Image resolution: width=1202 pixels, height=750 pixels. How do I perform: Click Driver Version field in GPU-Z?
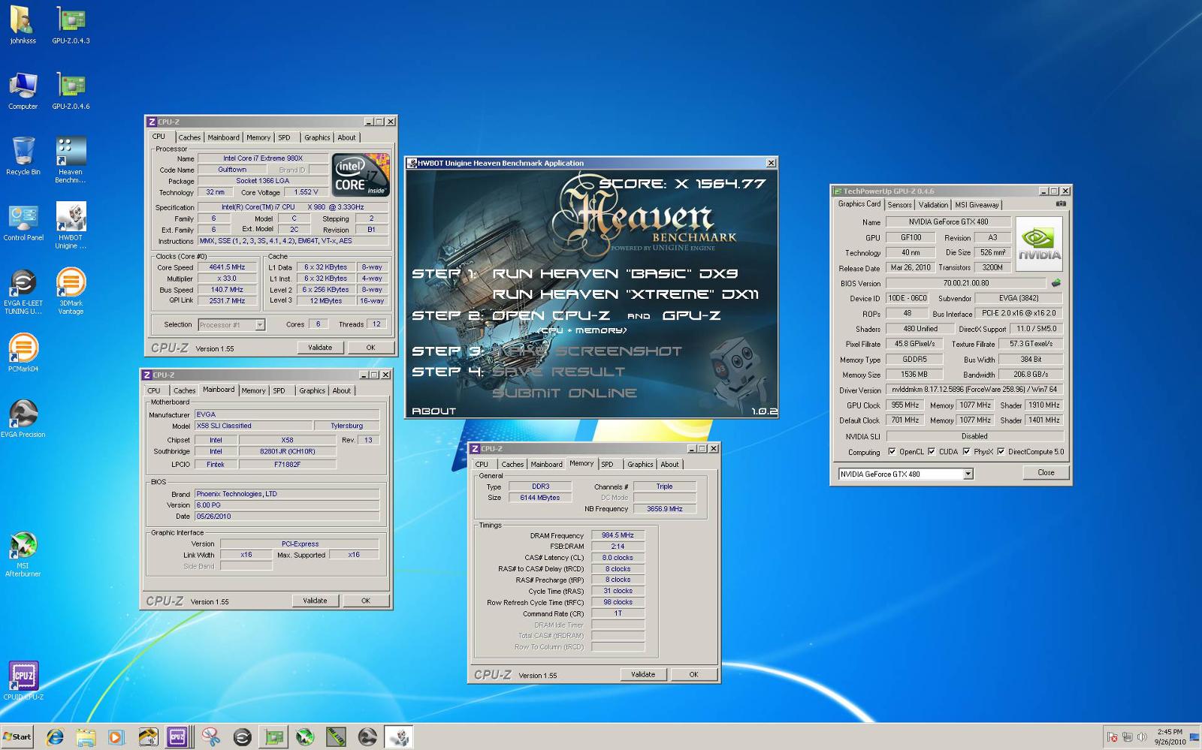click(974, 390)
